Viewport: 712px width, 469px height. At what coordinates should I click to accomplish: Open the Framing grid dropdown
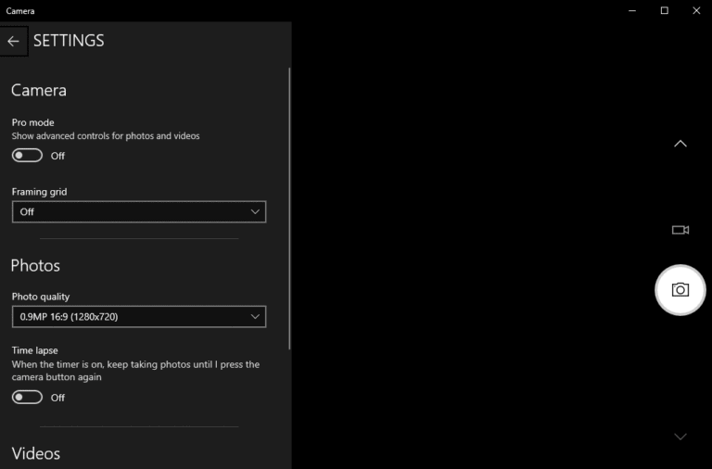point(139,211)
